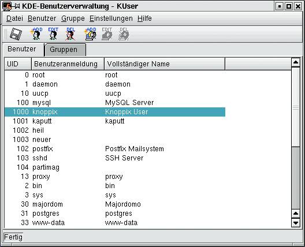Click the greyed Edit group icon
The height and width of the screenshot is (247, 305).
tap(107, 34)
